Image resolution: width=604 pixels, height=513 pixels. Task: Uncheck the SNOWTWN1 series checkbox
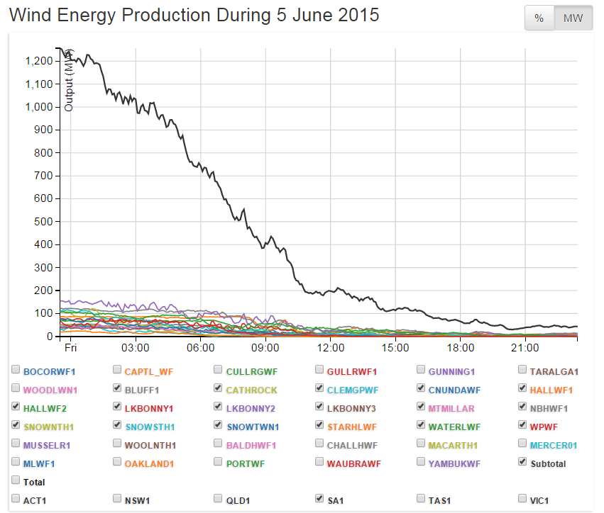point(219,425)
